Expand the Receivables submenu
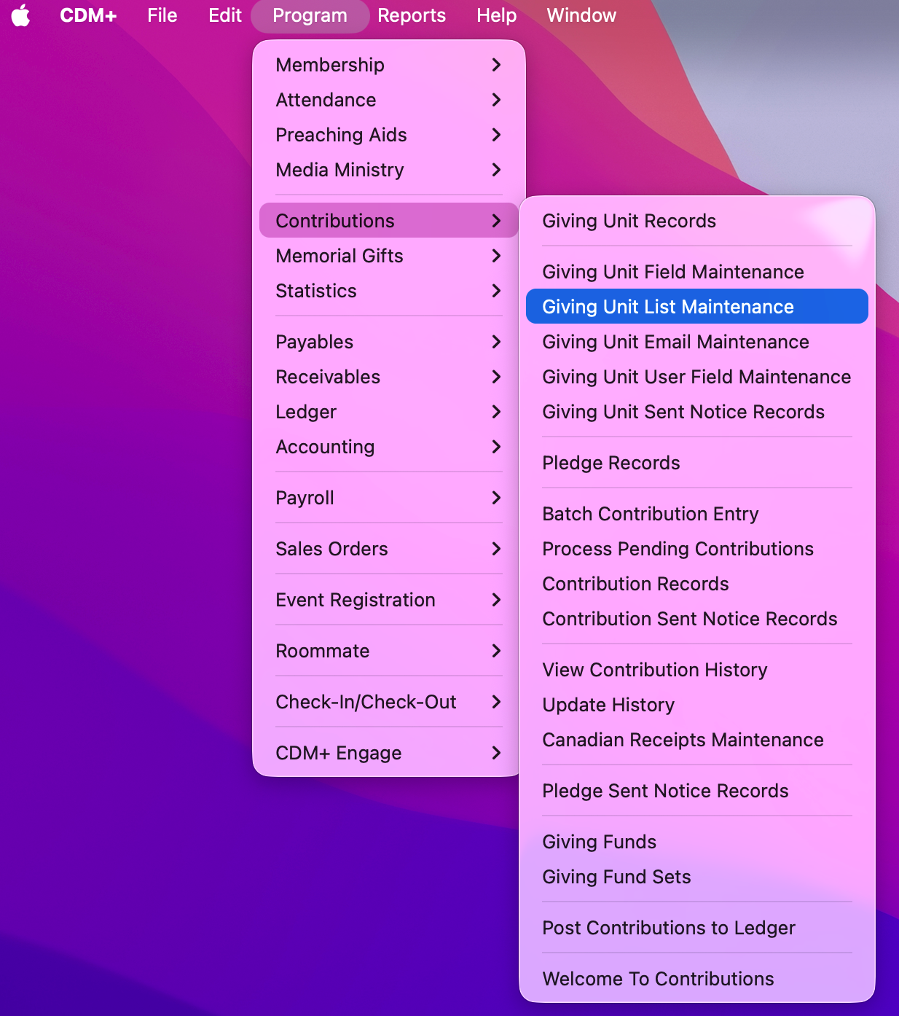The image size is (899, 1016). pyautogui.click(x=389, y=377)
